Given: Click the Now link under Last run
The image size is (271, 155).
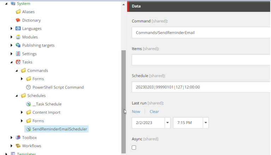Looking at the screenshot, I should click(x=136, y=112).
